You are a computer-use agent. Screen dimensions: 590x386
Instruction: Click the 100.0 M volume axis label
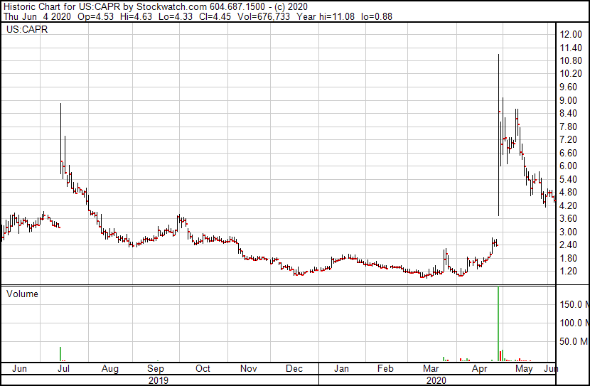point(574,323)
